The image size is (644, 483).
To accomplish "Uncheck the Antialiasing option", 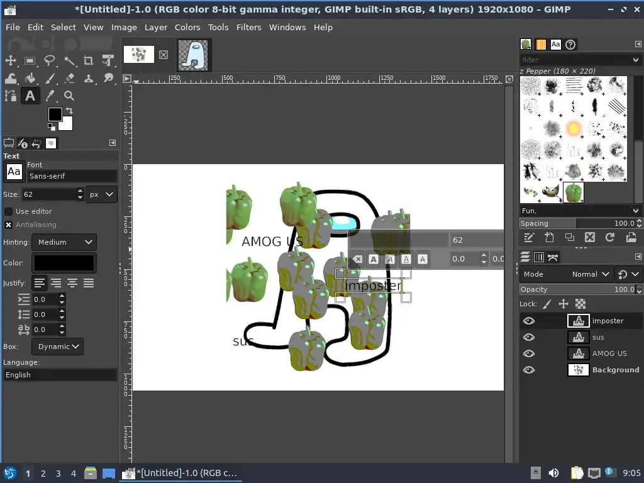I will (8, 225).
